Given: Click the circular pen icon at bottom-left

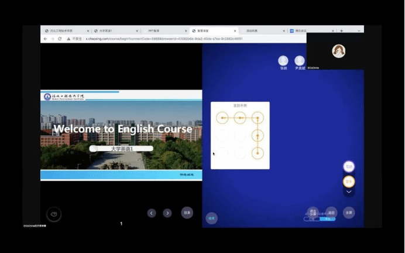Looking at the screenshot, I should click(54, 214).
